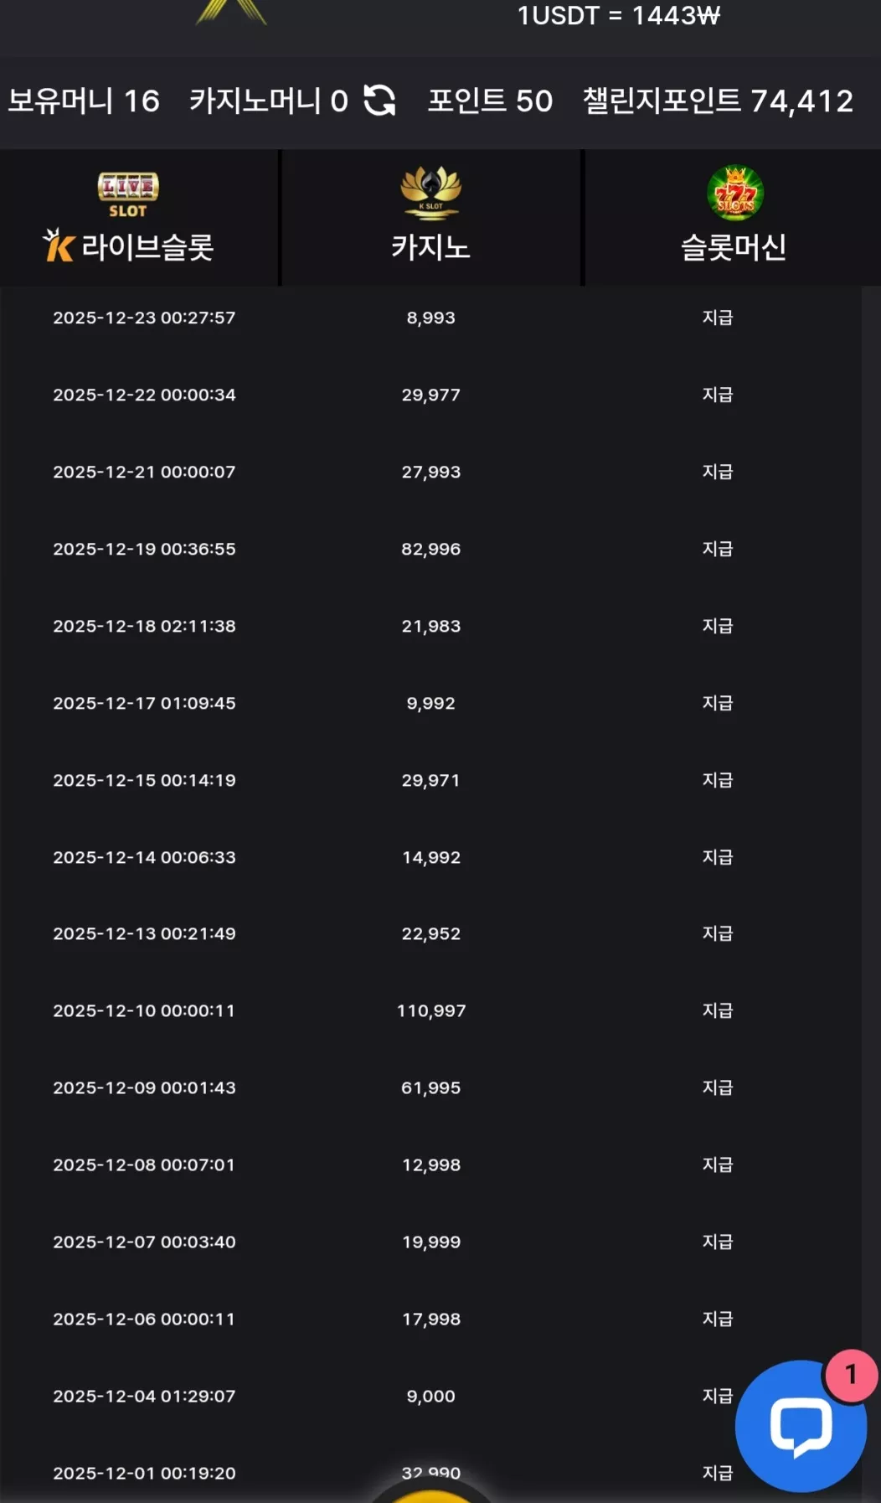Click the LIVE SLOT machine icon
This screenshot has width=881, height=1503.
coord(128,194)
